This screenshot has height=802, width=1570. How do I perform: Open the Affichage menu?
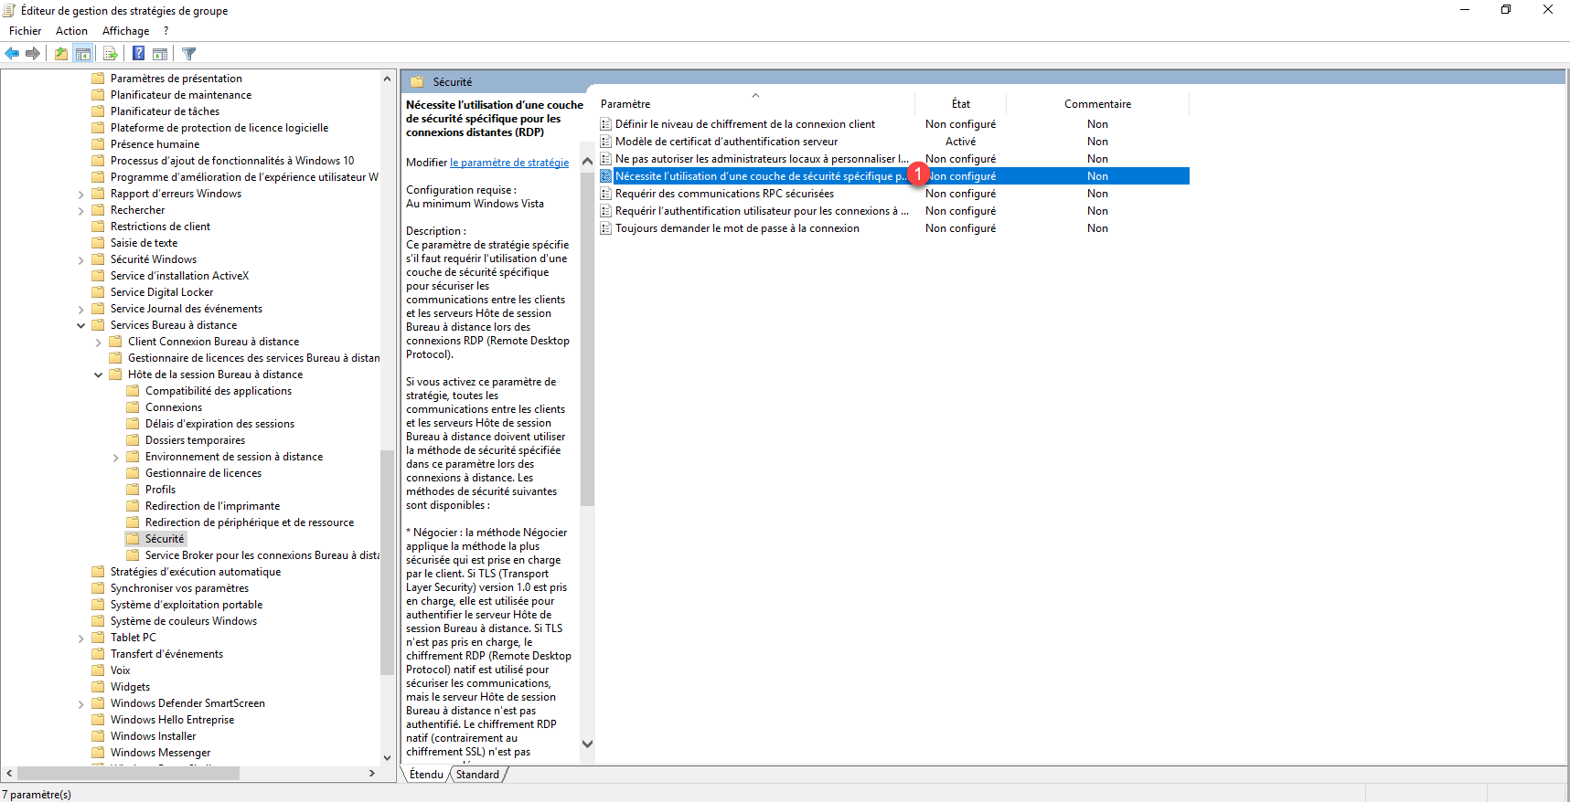[x=125, y=31]
